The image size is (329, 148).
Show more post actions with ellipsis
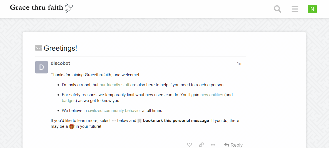point(213,145)
